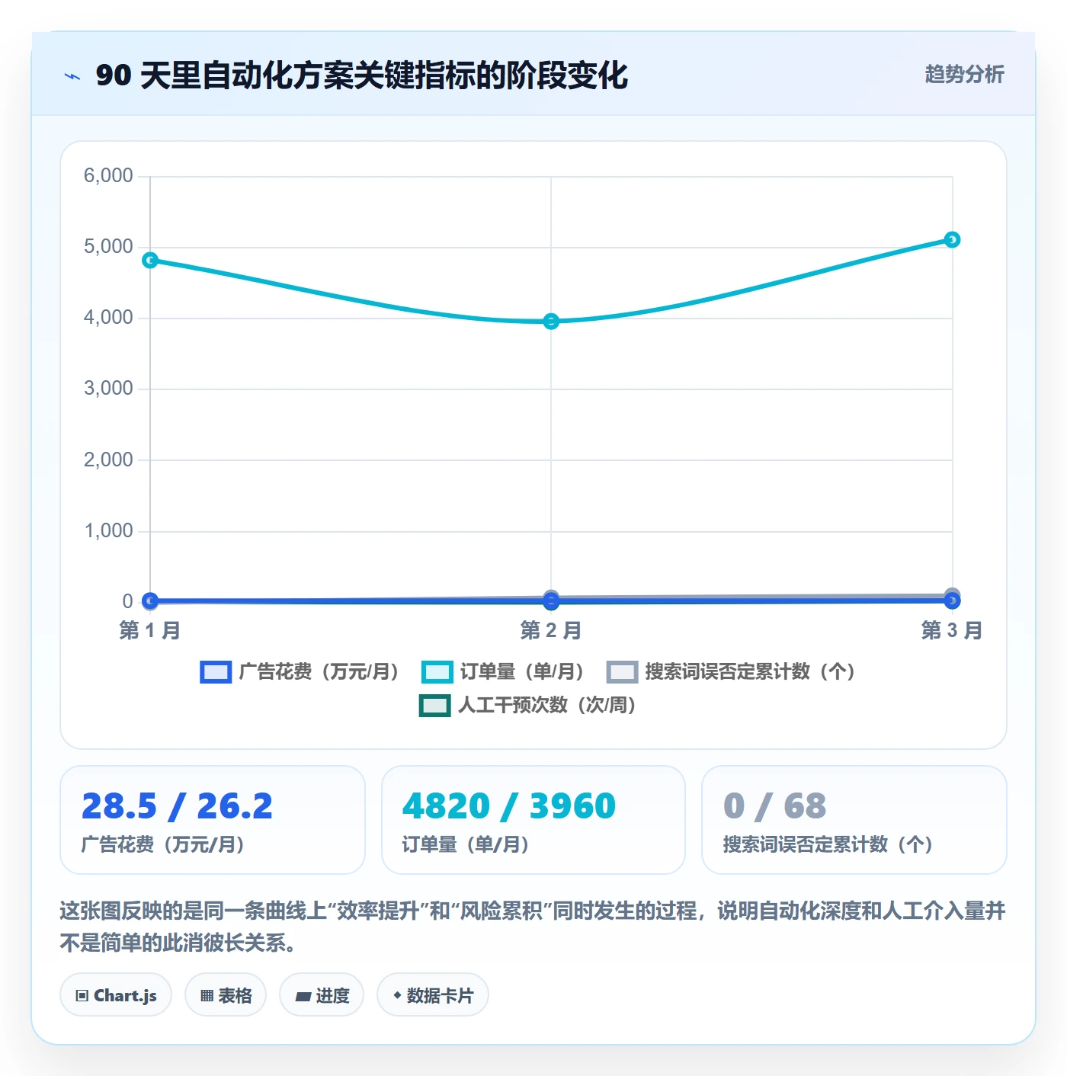1067x1076 pixels.
Task: Click the 第 1 月 axis label
Action: (150, 630)
